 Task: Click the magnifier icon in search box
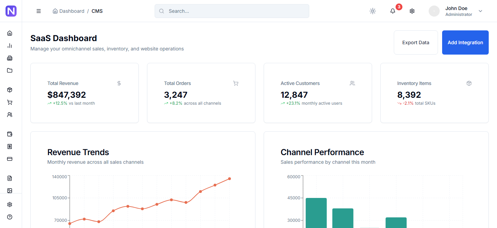(x=162, y=11)
